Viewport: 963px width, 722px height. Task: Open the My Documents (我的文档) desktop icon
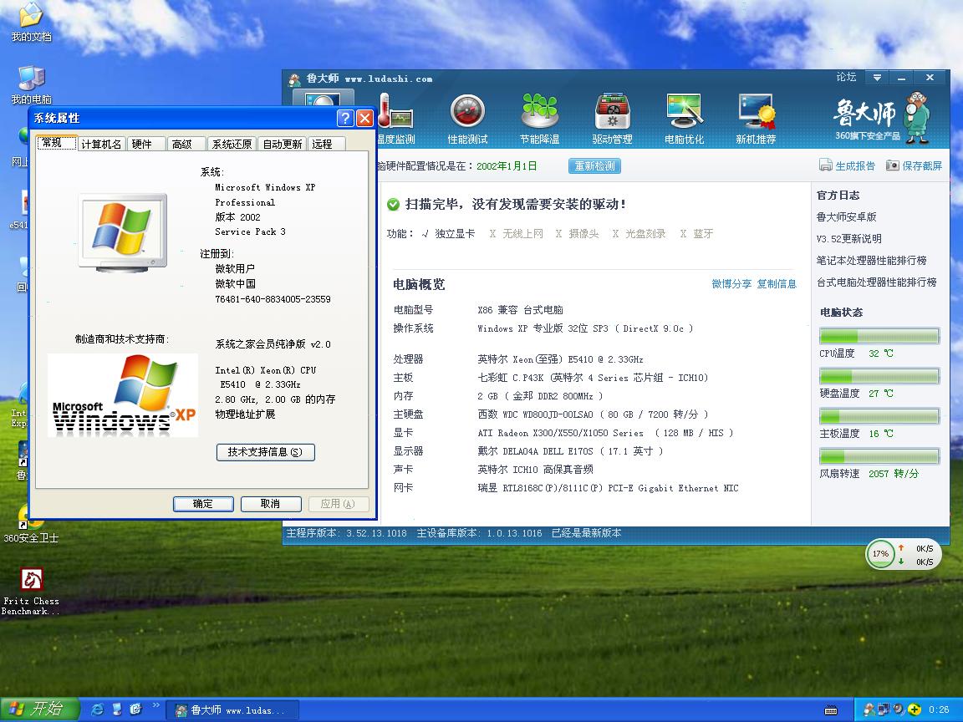tap(31, 22)
